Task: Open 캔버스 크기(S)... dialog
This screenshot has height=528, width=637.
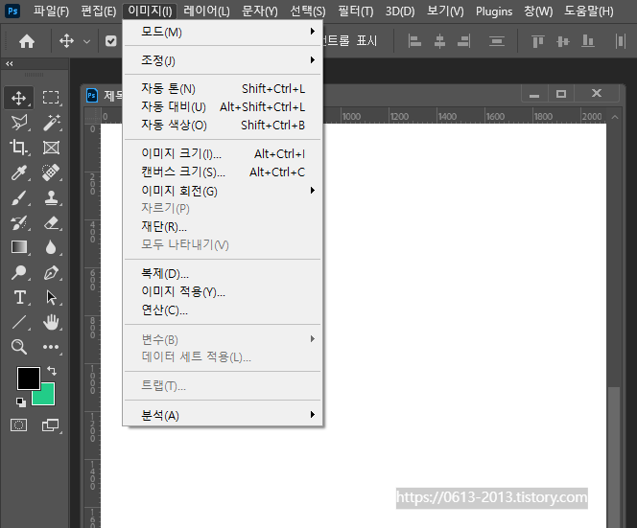Action: pos(223,172)
